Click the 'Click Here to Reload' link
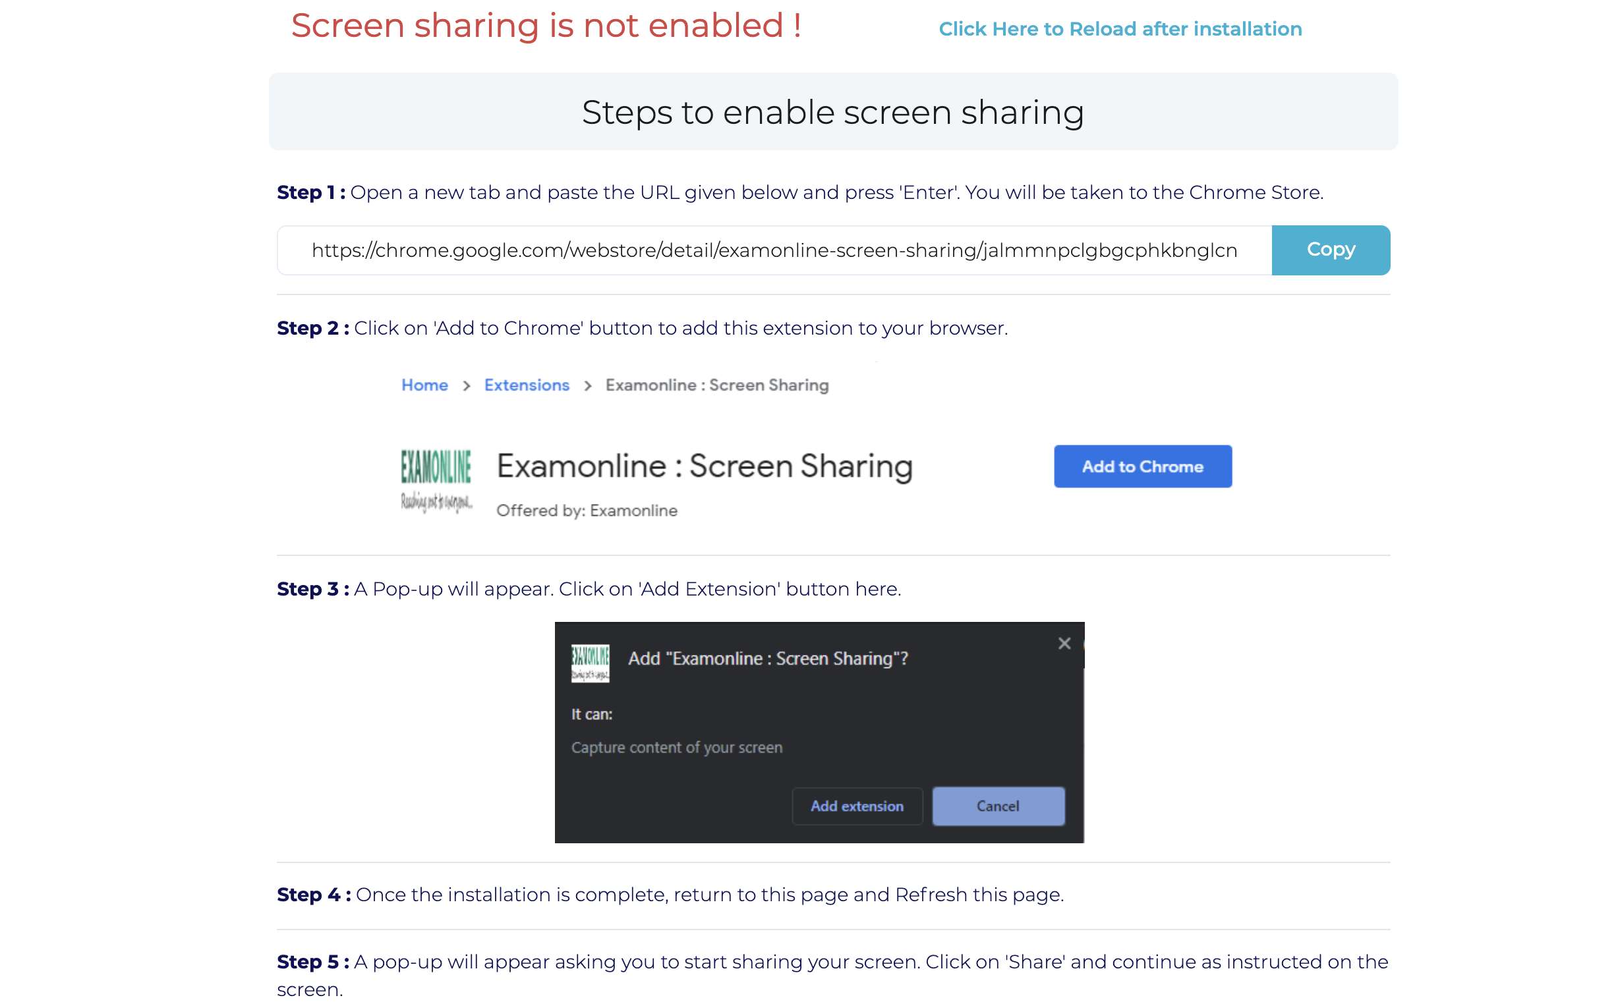Viewport: 1620px width, 1004px height. 1120,29
